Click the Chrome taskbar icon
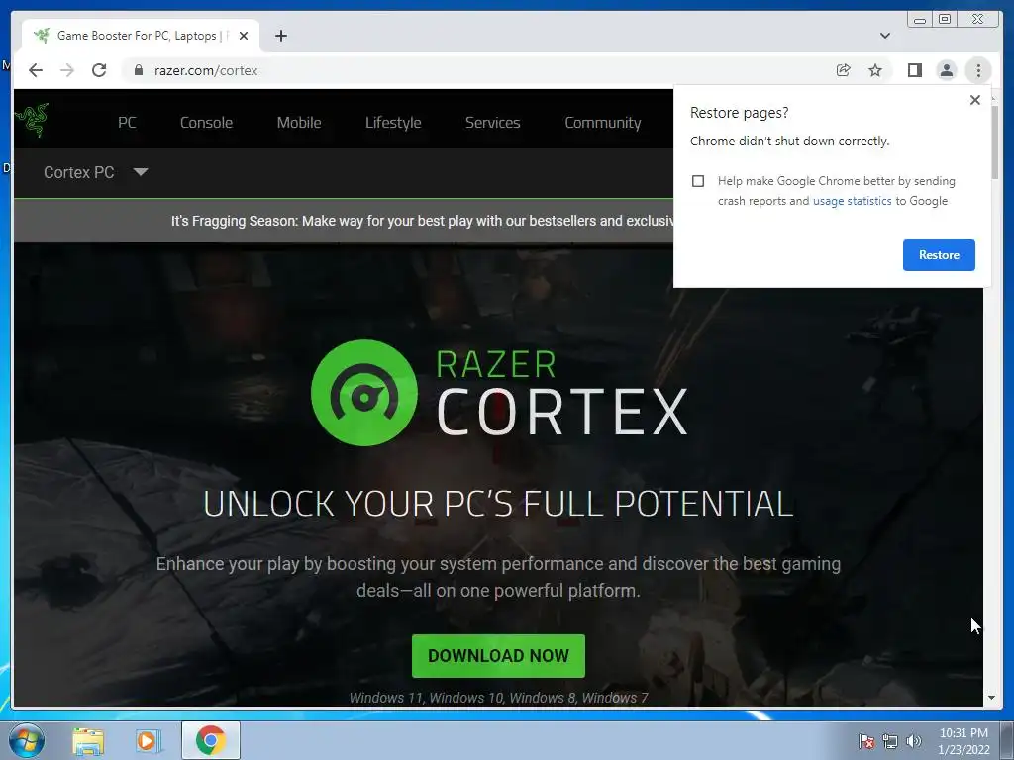 click(210, 740)
